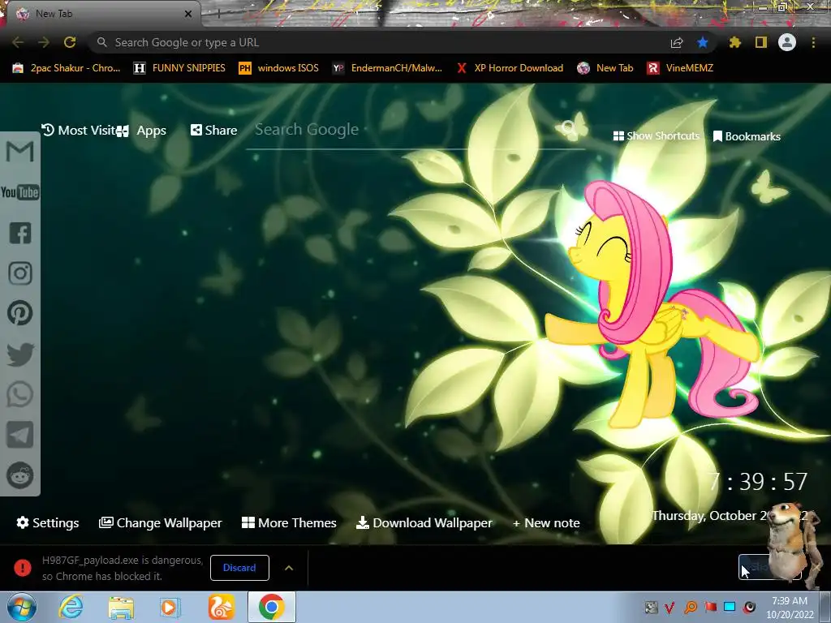
Task: Open 2pac Shakur bookmark
Action: [67, 68]
